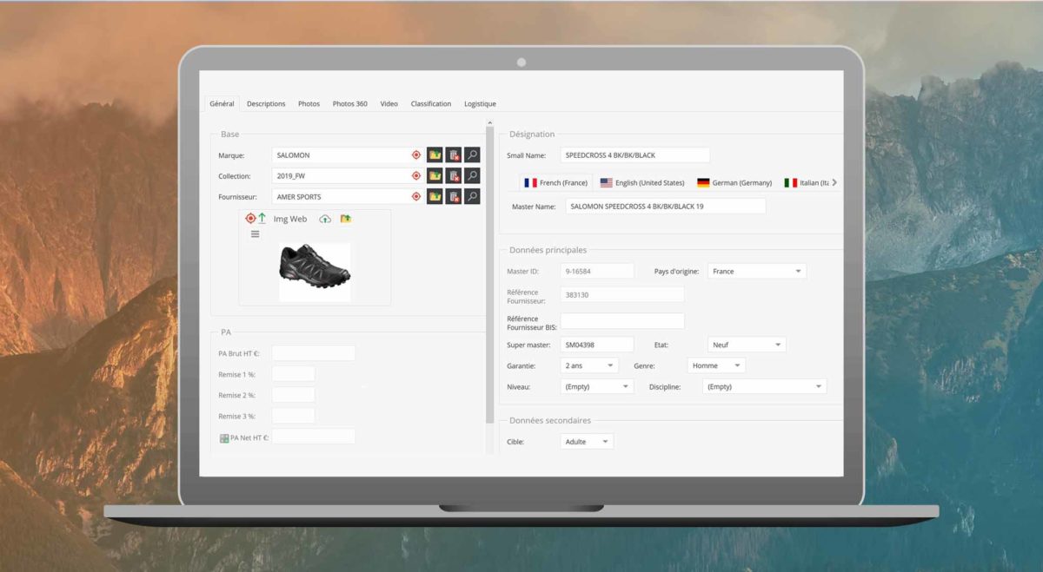Open the folder icon next to Collection
1043x572 pixels.
click(435, 175)
